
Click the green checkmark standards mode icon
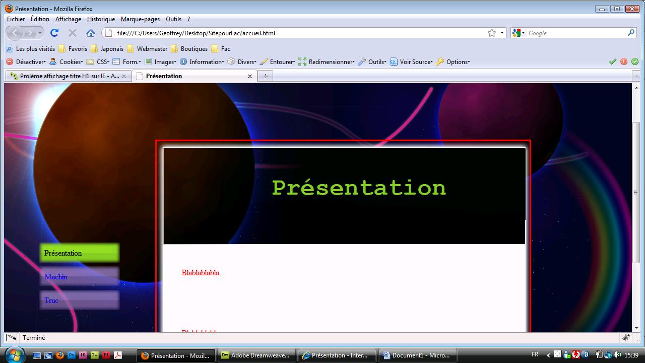click(x=613, y=62)
